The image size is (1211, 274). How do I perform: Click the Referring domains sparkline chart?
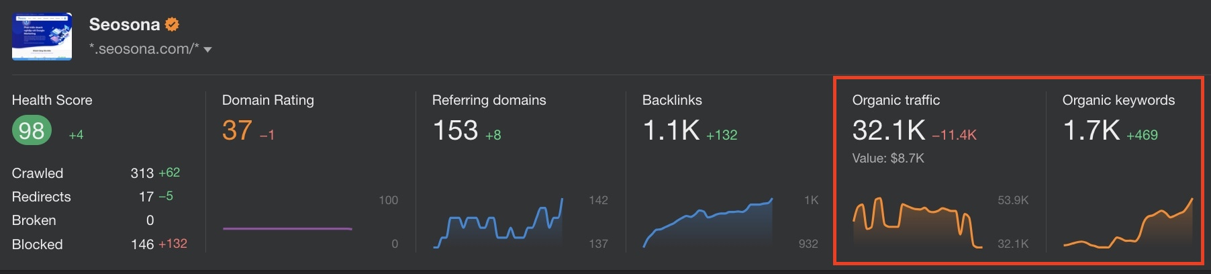[x=498, y=223]
